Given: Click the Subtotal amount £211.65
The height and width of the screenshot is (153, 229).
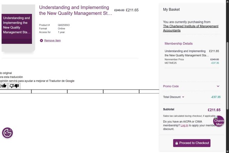Looking at the screenshot, I should click(x=214, y=110).
